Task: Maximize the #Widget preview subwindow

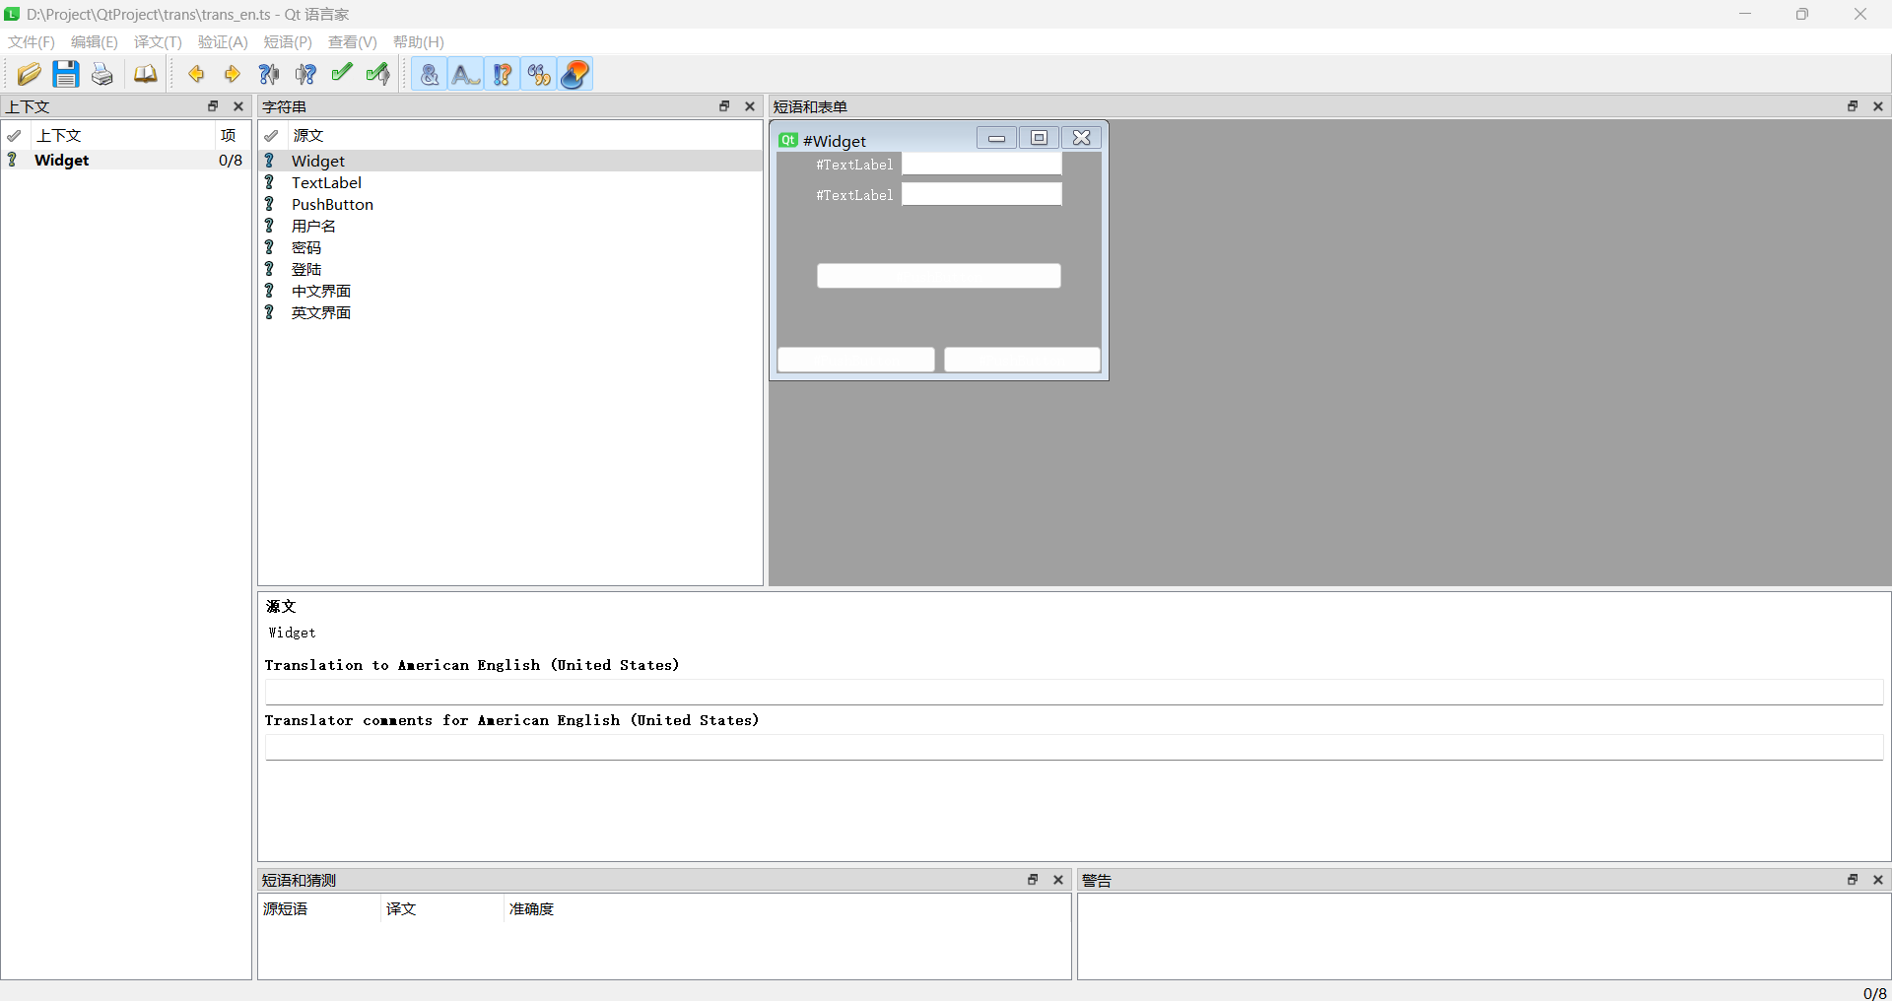Action: [x=1039, y=138]
